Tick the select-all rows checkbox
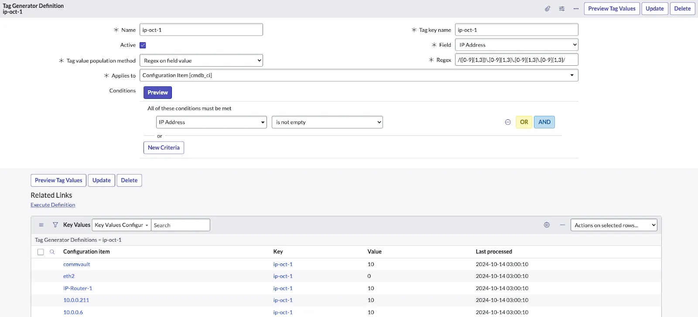Viewport: 698px width, 317px height. 41,252
